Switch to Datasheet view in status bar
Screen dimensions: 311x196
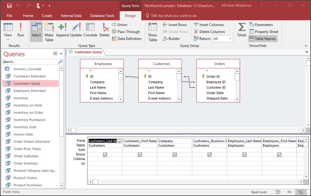coord(278,192)
